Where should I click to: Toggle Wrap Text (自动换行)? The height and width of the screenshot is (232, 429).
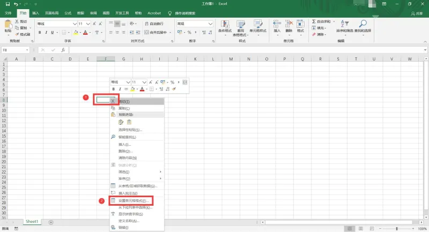click(x=154, y=24)
